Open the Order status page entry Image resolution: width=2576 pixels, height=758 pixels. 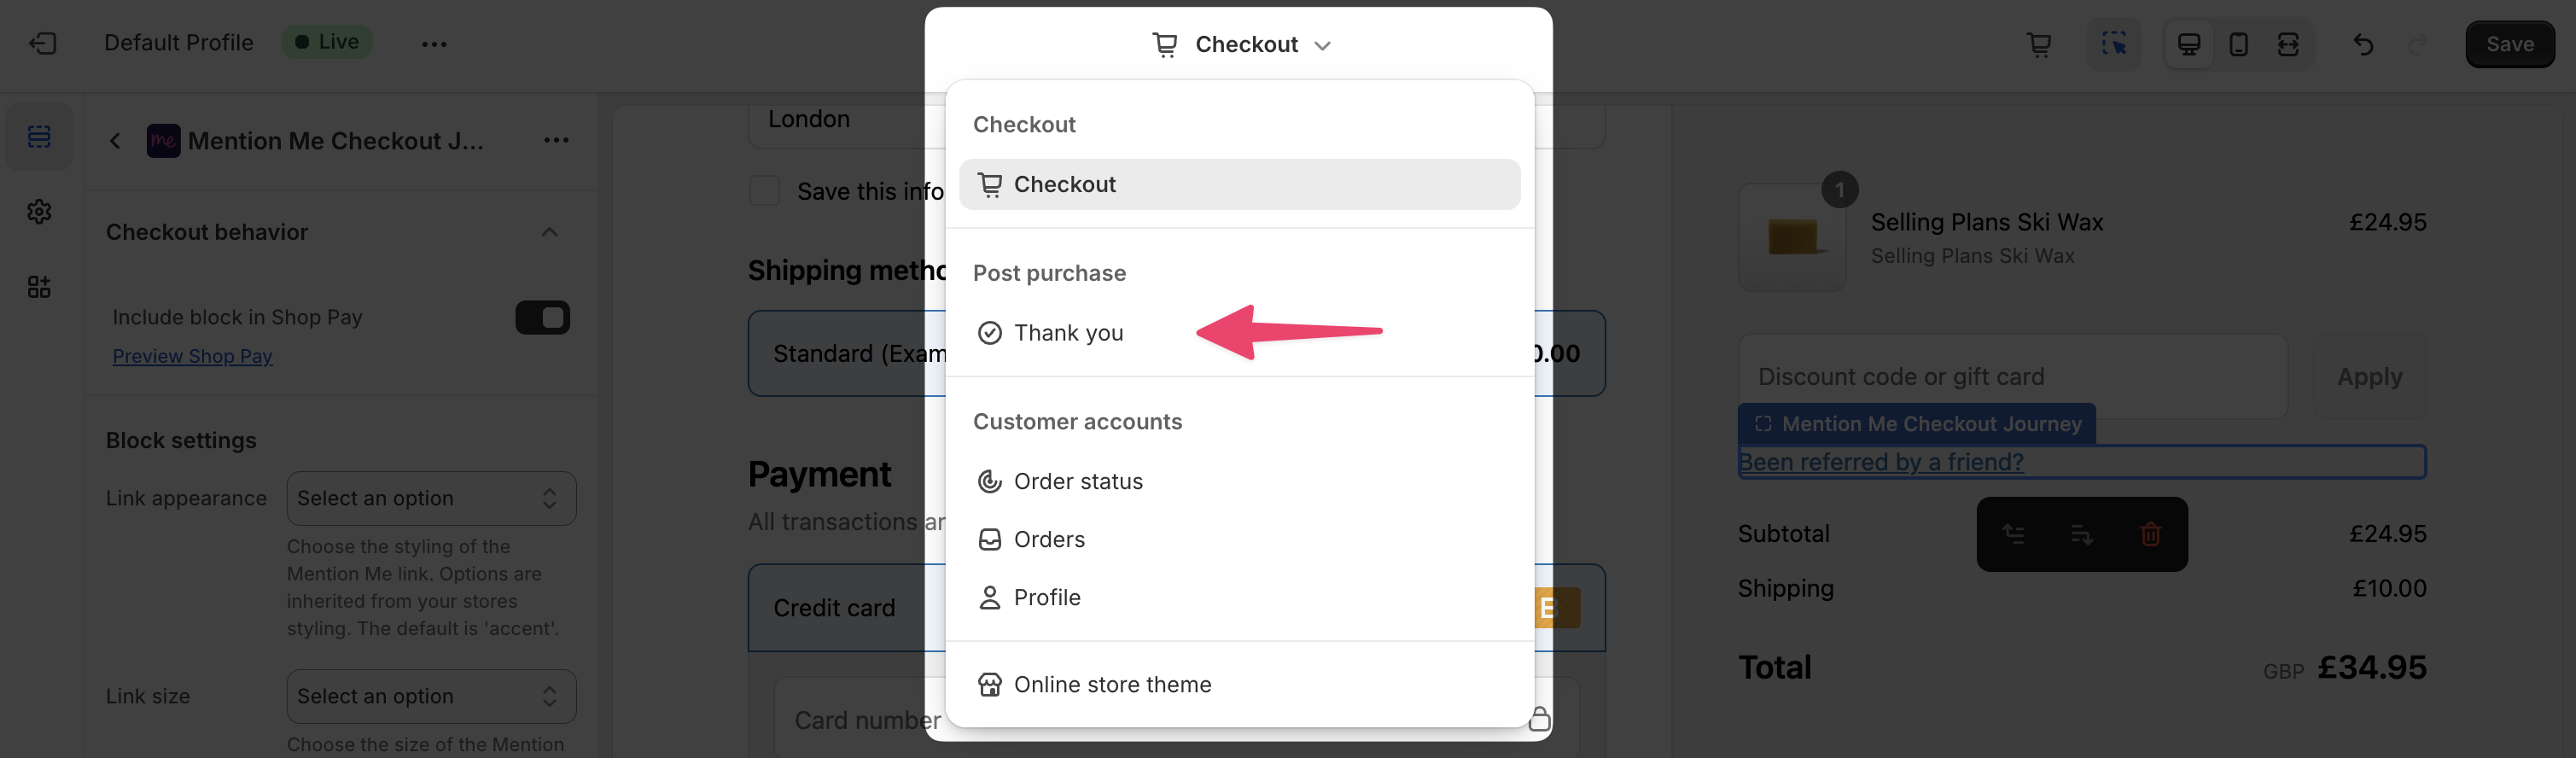tap(1078, 481)
